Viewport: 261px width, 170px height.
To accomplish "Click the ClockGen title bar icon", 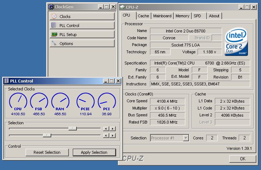I will click(x=51, y=7).
